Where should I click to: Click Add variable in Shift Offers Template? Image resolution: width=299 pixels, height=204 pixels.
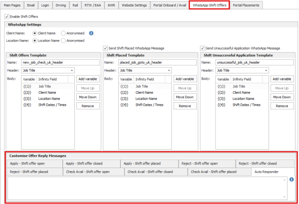point(88,79)
